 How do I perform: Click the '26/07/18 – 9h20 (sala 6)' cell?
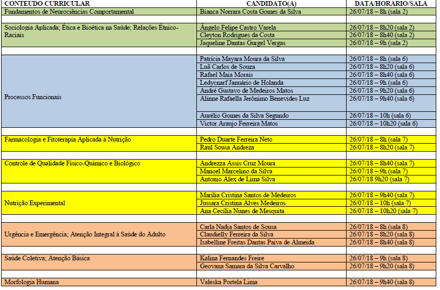tap(391, 91)
